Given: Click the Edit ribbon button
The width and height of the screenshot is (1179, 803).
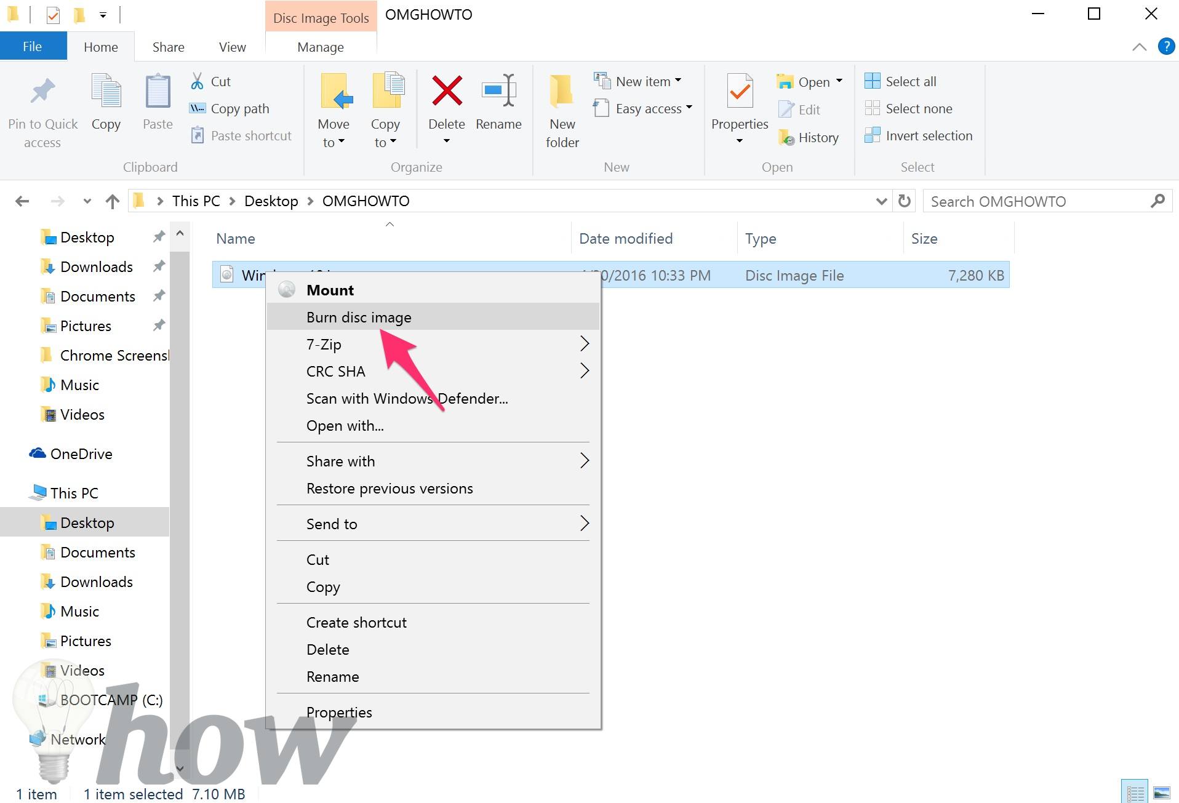Looking at the screenshot, I should point(799,110).
